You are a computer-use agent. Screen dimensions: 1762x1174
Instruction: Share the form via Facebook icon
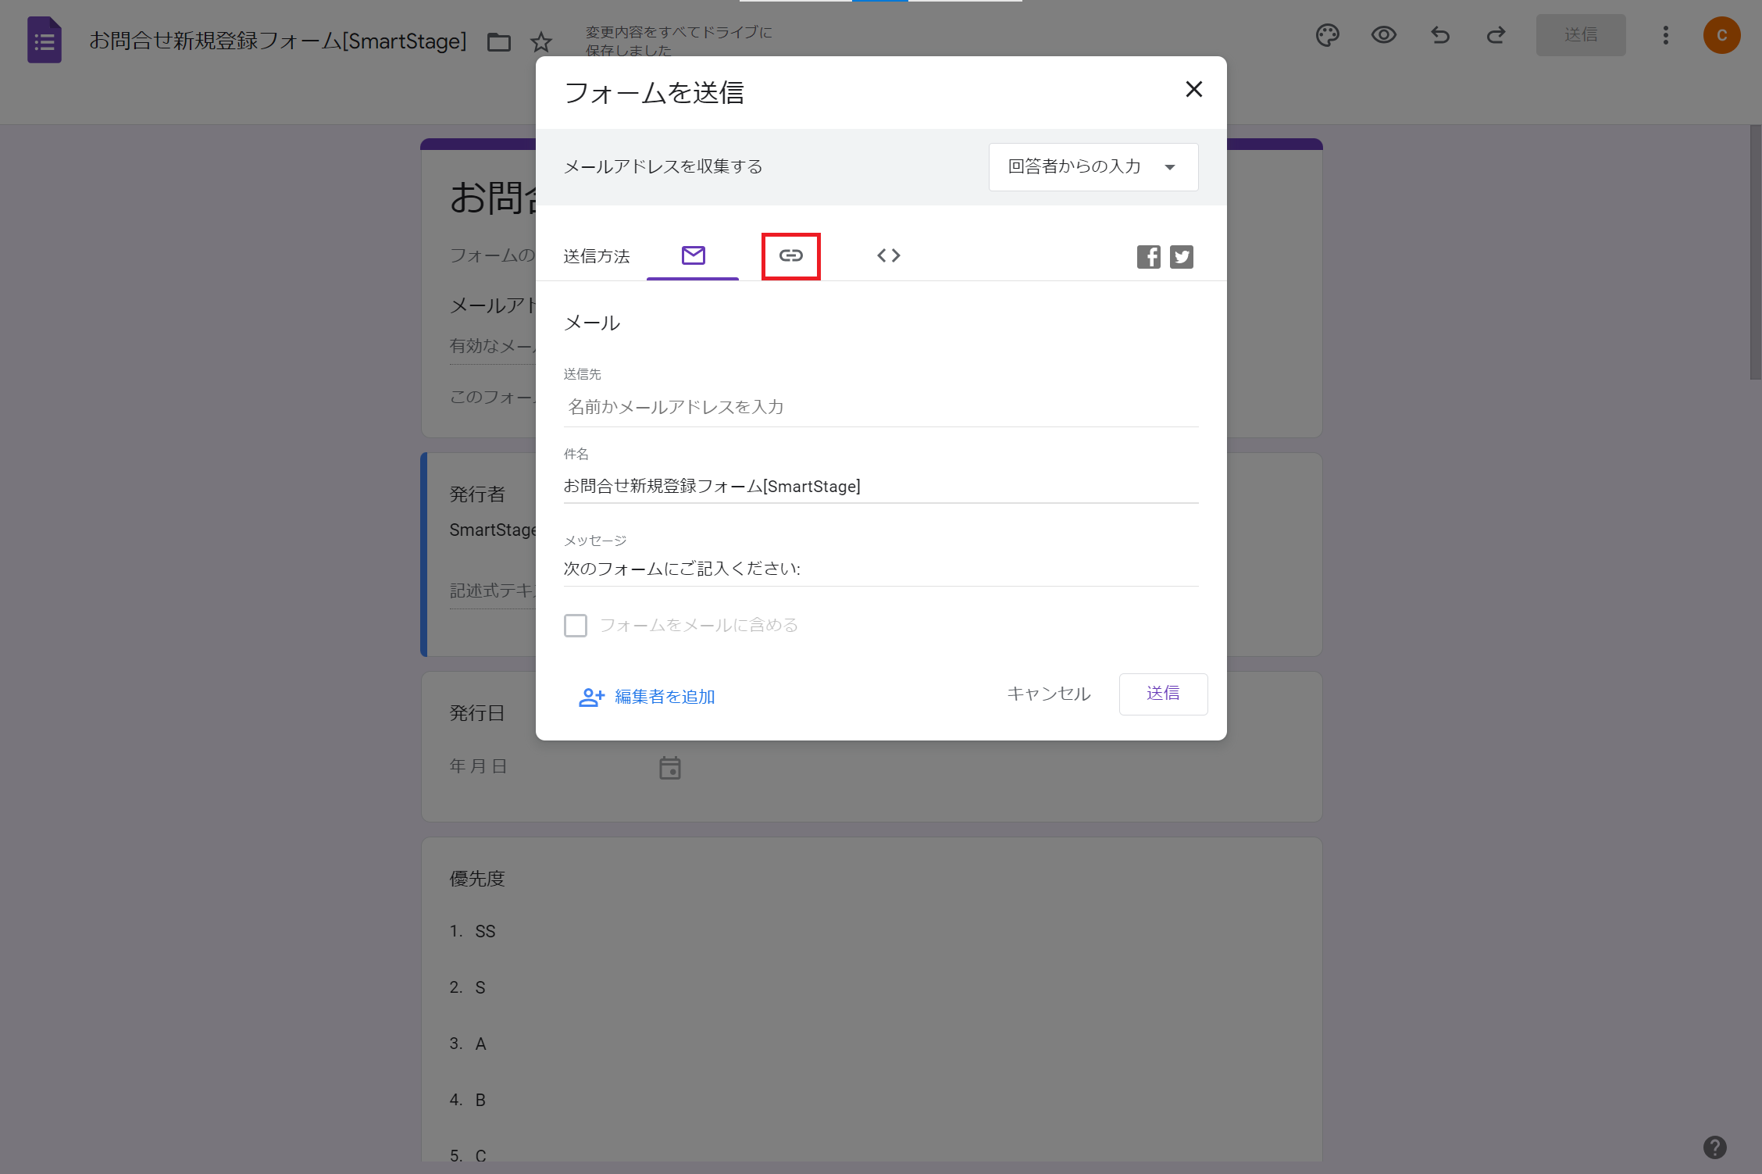click(1148, 256)
